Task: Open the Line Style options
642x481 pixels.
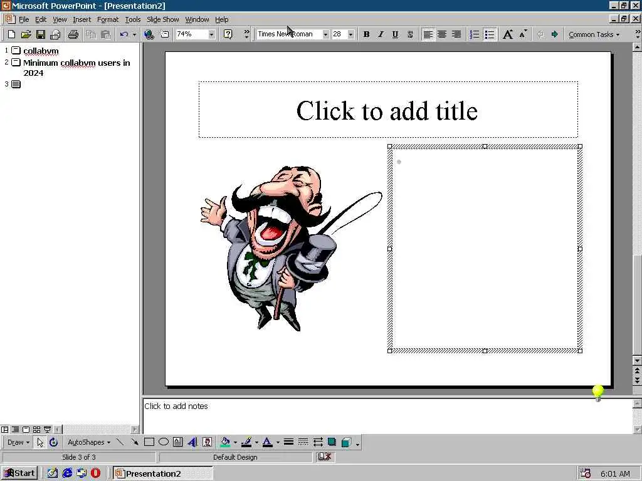Action: (288, 442)
